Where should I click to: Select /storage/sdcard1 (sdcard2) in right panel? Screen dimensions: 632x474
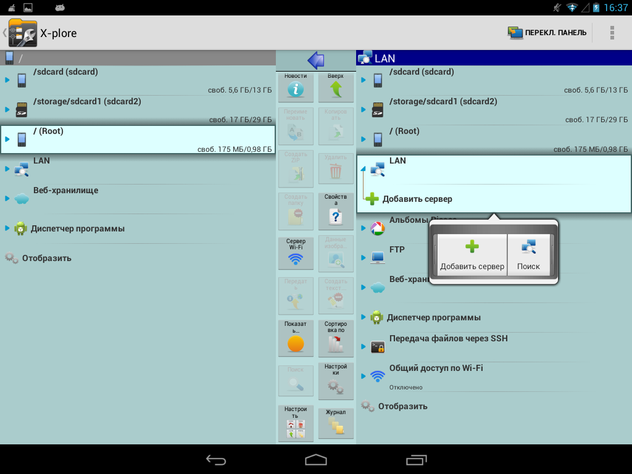pyautogui.click(x=494, y=110)
